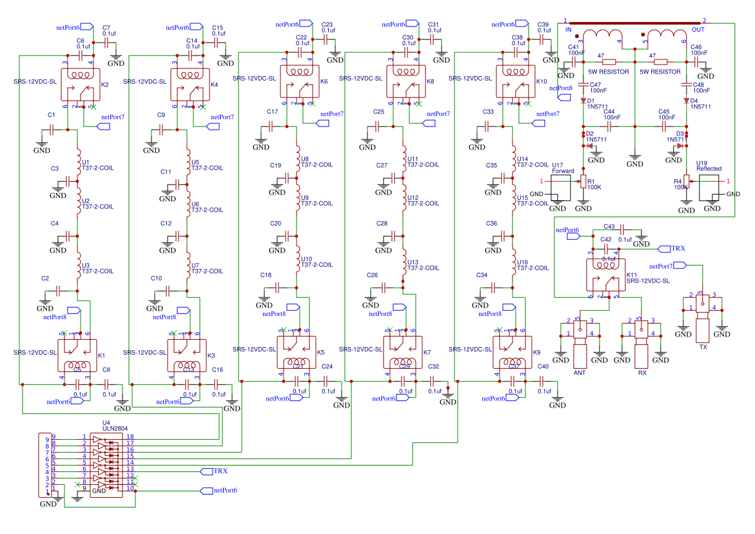The image size is (755, 534).
Task: Select the K11 antenna relay symbol
Action: click(x=605, y=275)
